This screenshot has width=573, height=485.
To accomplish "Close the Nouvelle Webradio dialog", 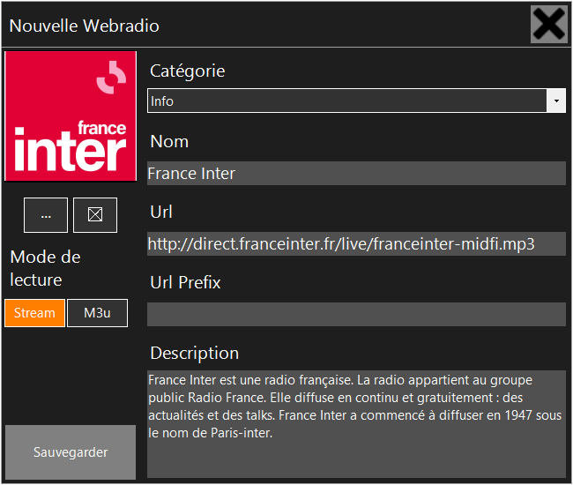I will [x=549, y=25].
